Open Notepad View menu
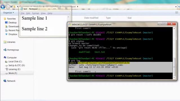 coord(43,13)
